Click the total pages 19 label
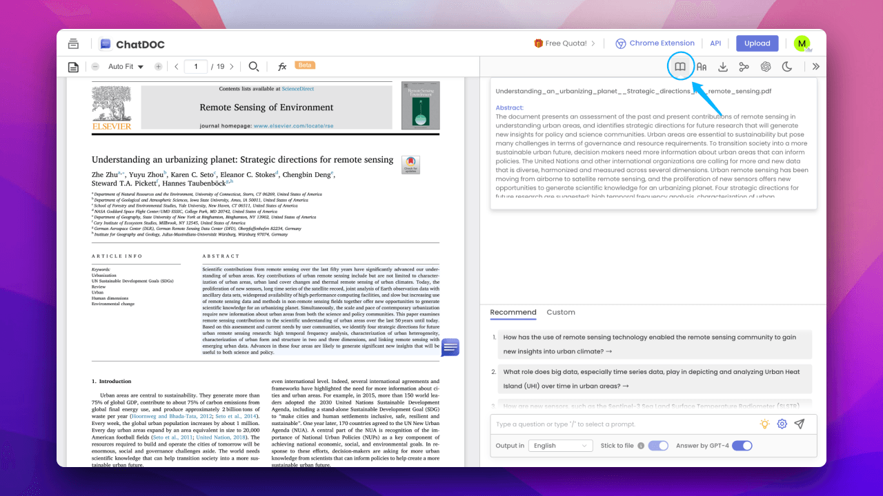 pos(221,67)
